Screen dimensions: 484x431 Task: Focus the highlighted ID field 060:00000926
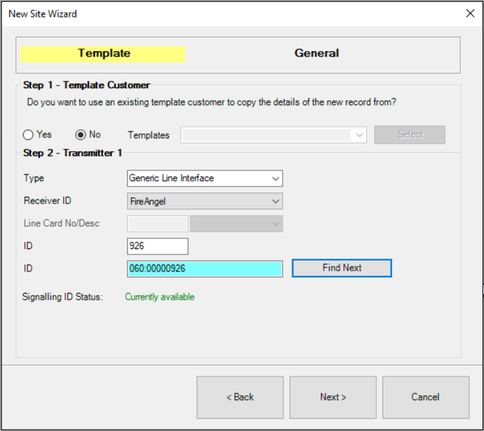click(x=205, y=269)
